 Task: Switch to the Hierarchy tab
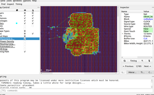(x=132, y=72)
